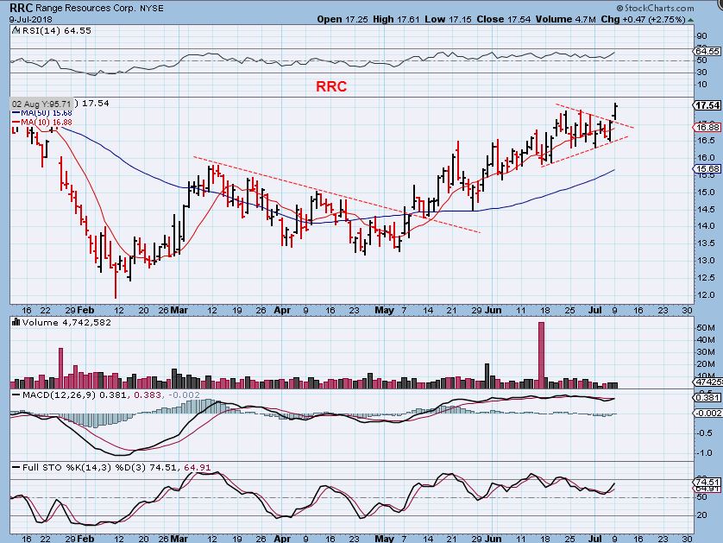Image resolution: width=723 pixels, height=543 pixels.
Task: Click the 02 Aug Y:95.71 crosshair tooltip
Action: tap(42, 104)
